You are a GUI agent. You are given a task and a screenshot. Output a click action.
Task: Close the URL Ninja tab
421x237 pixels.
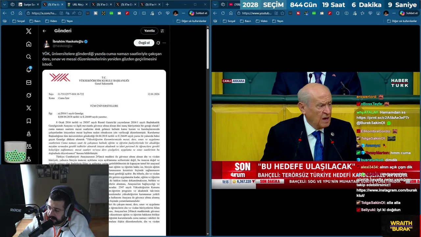tap(86, 5)
